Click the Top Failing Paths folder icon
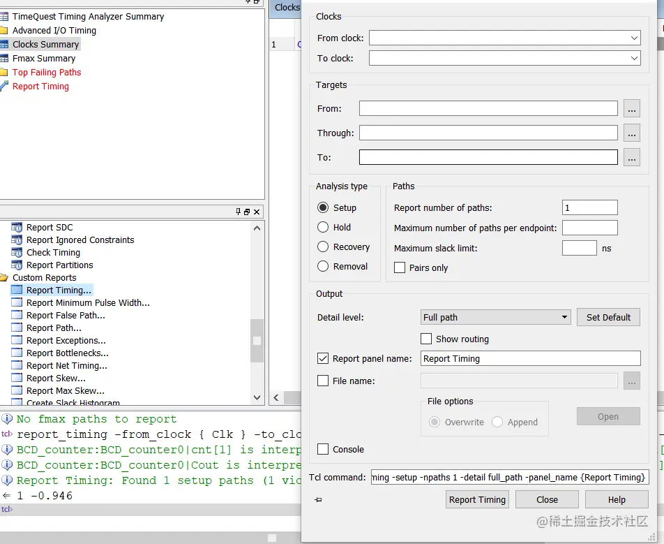The image size is (664, 544). point(3,73)
